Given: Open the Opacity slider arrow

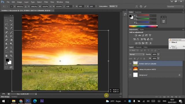Looking at the screenshot, I should click(158, 54).
